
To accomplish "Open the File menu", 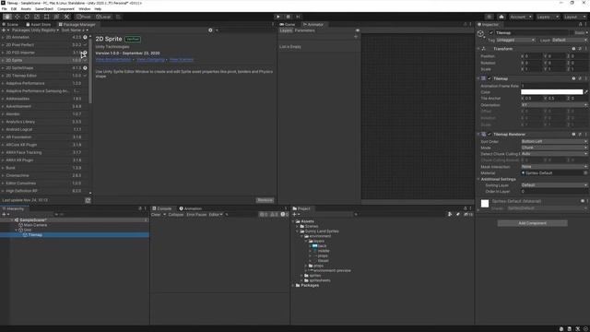I will click(x=4, y=8).
